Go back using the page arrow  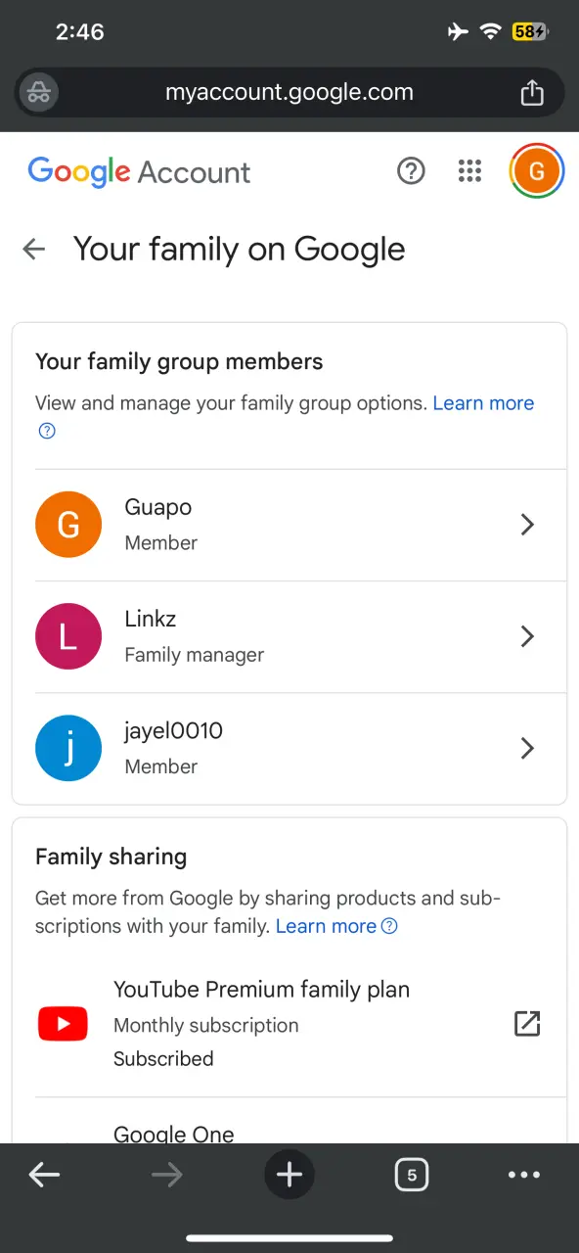click(34, 249)
